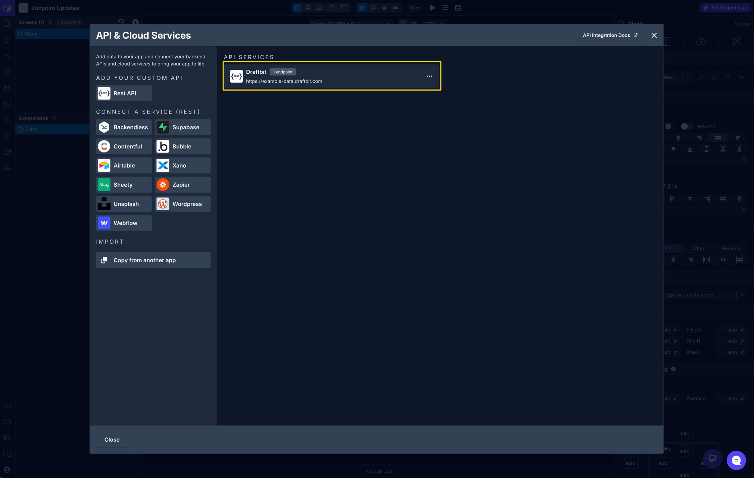Screen dimensions: 754x478
Task: Open the Draftbit API service entry
Action: coord(323,76)
